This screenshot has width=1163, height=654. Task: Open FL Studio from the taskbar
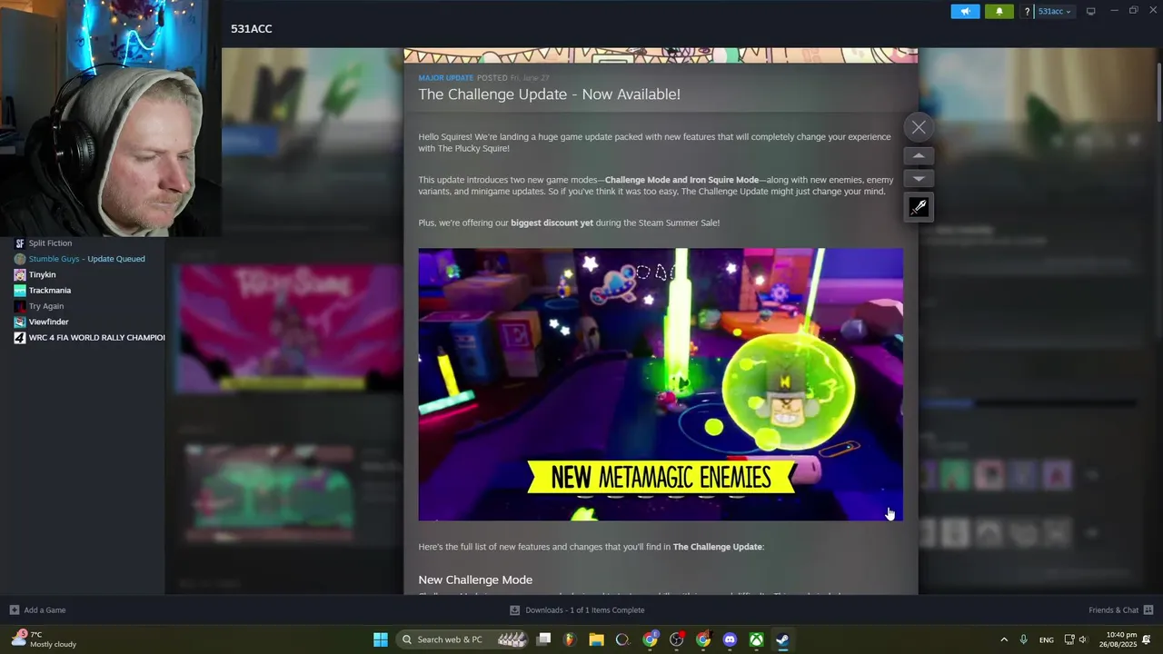[x=570, y=639]
